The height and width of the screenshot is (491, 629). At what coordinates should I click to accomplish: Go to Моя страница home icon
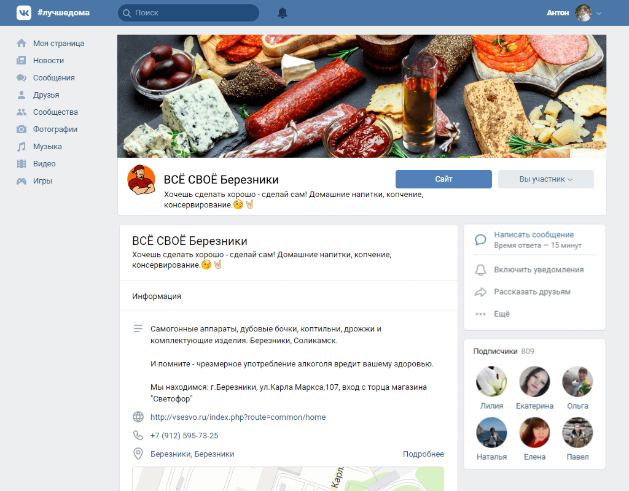point(21,44)
